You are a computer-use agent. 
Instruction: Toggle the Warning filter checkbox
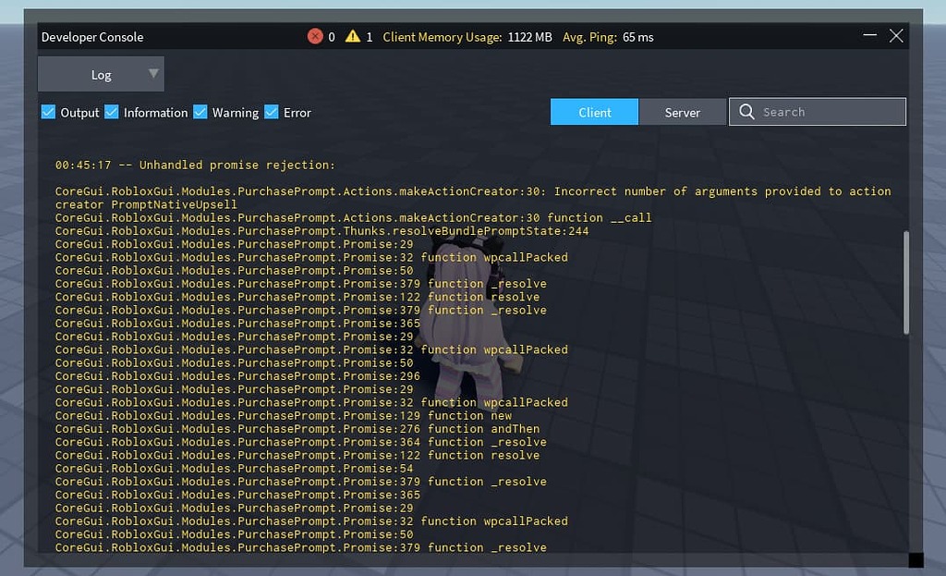point(200,111)
